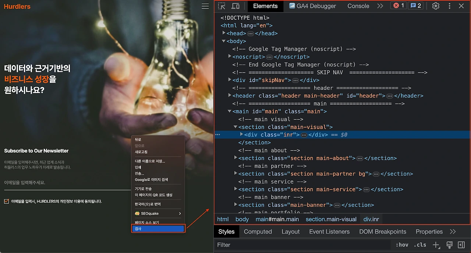Collapse the body element node
Image resolution: width=471 pixels, height=253 pixels.
click(x=224, y=41)
